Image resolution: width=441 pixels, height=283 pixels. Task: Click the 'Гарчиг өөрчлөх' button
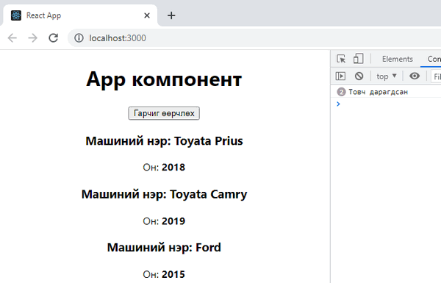(164, 113)
